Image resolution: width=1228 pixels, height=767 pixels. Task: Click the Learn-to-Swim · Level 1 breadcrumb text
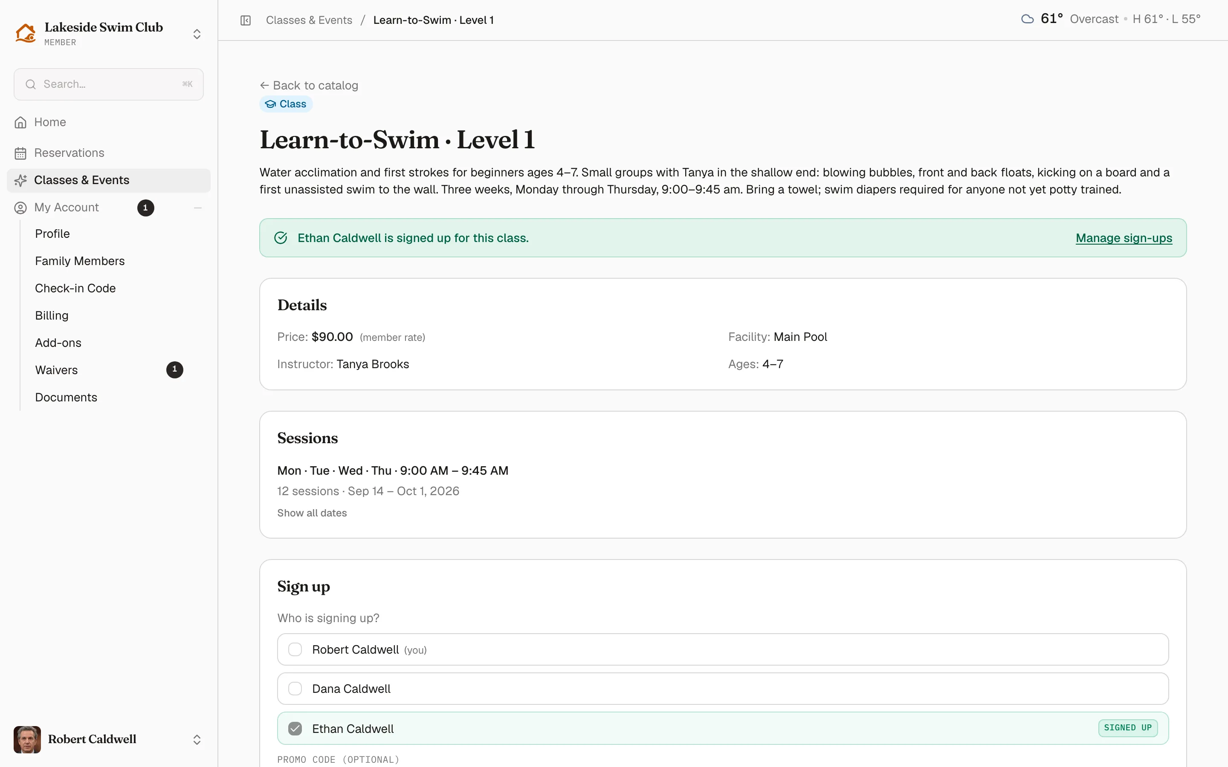pyautogui.click(x=434, y=20)
